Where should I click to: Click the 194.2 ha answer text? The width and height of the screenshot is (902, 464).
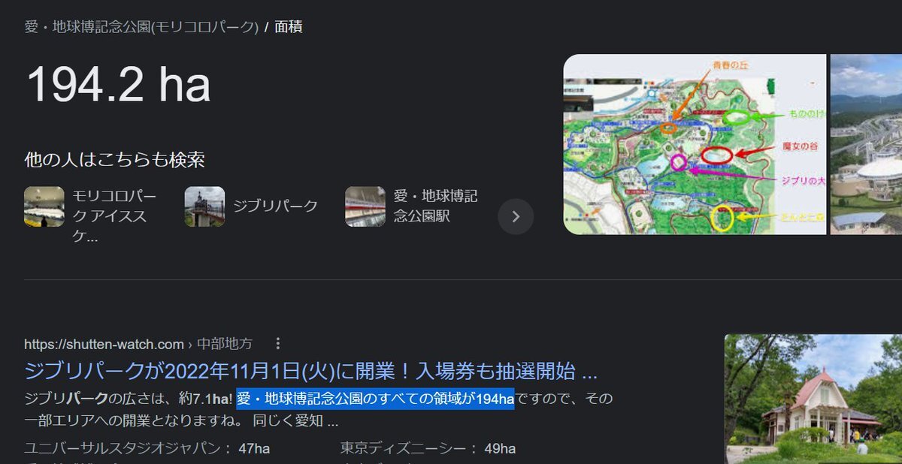[118, 84]
